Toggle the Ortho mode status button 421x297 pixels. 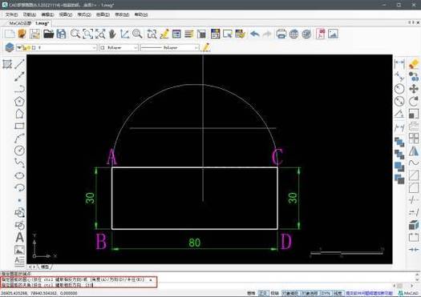(x=262, y=293)
